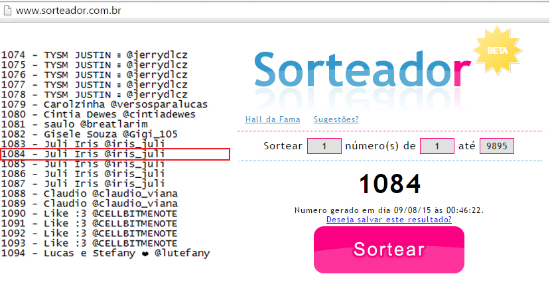Screen dimensions: 550x284
Task: Click the pink Sortear button
Action: [x=389, y=249]
